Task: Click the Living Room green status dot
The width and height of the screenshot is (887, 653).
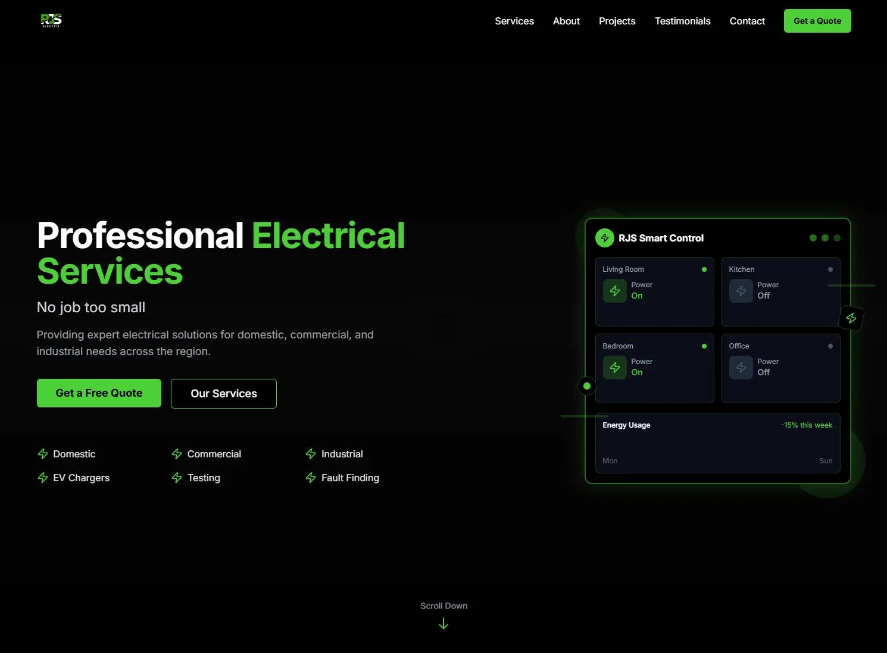Action: (704, 269)
